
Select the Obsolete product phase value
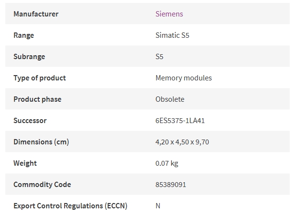pos(170,99)
